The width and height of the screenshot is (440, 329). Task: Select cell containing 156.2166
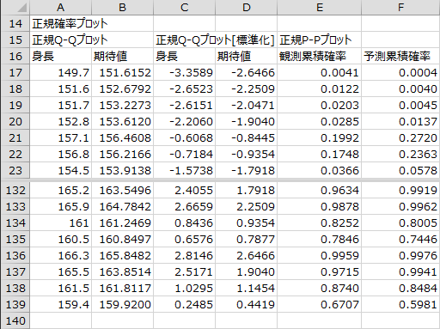click(x=122, y=154)
